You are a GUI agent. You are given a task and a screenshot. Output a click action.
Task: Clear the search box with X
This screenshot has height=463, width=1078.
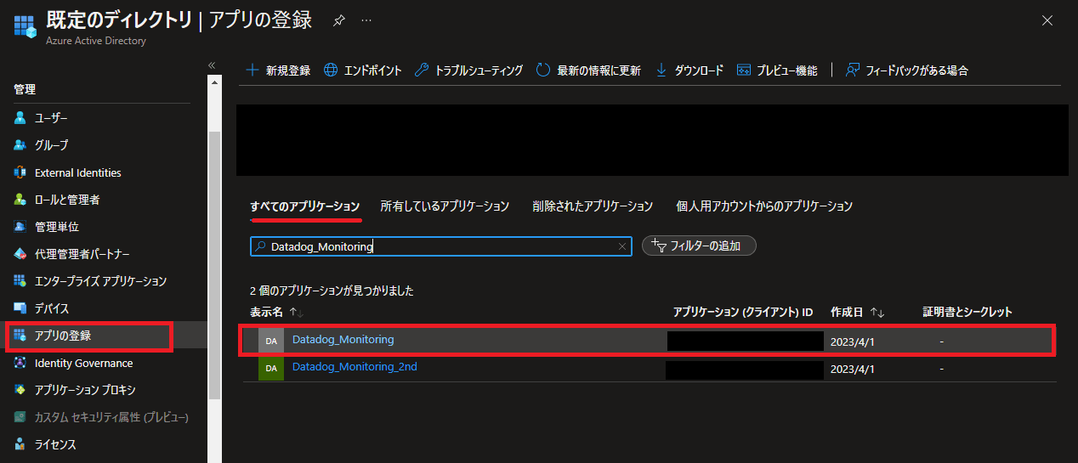click(x=622, y=246)
